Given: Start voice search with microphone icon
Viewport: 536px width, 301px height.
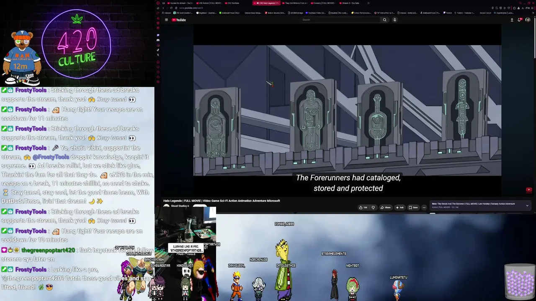Looking at the screenshot, I should (394, 20).
